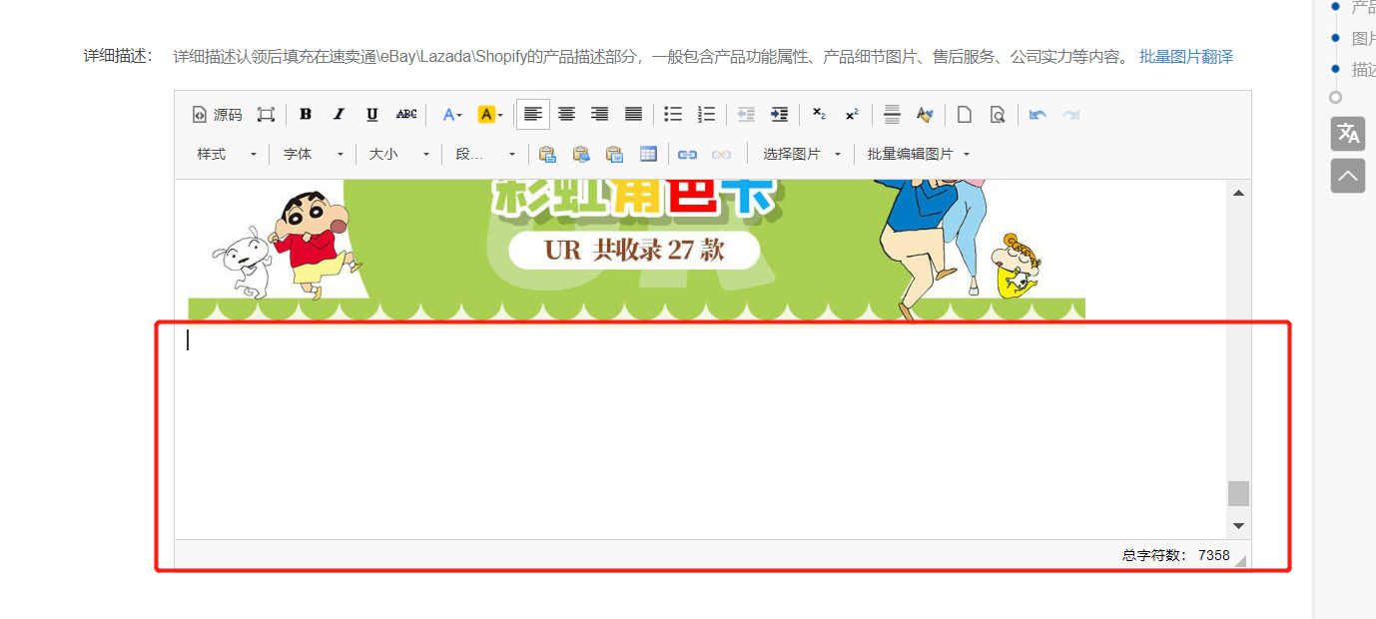Open the 段... paragraph format dropdown
1376x619 pixels.
486,154
